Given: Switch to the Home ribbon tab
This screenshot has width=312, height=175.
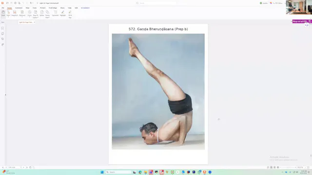Looking at the screenshot, I should coord(9,8).
